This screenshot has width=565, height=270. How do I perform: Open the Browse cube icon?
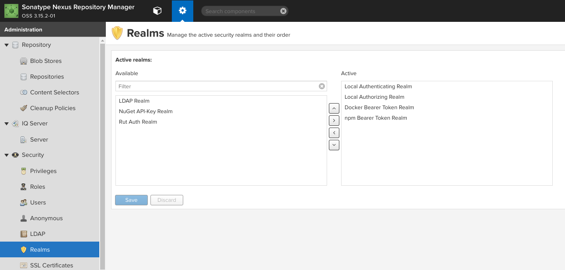coord(157,11)
